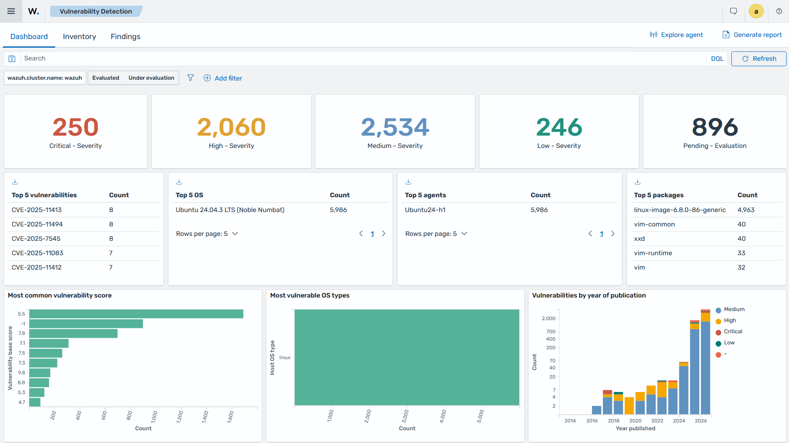Switch to the Inventory tab
The image size is (789, 443).
click(79, 37)
